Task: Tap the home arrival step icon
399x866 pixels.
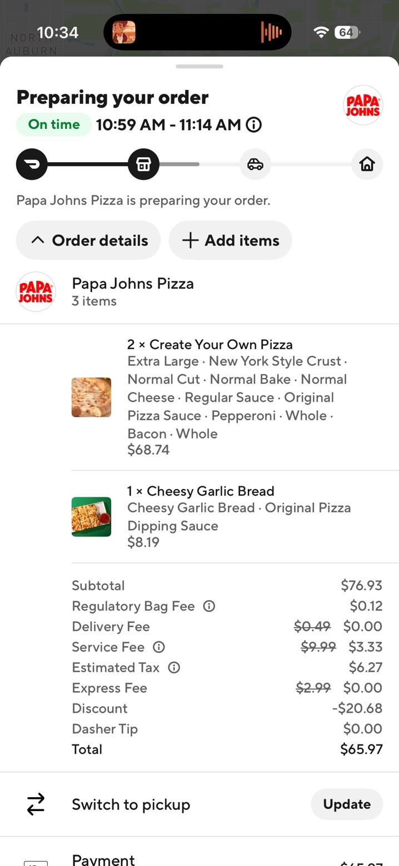Action: [x=367, y=164]
